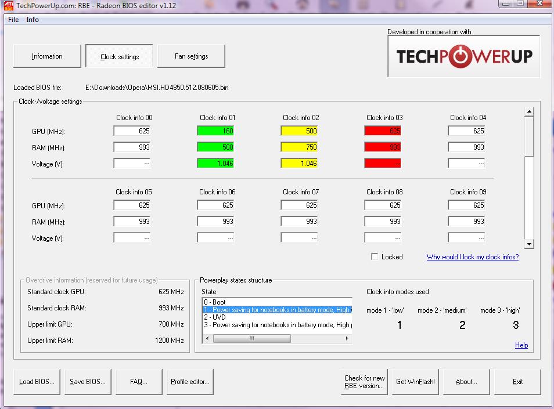Select the Clock settings tab

click(x=120, y=56)
